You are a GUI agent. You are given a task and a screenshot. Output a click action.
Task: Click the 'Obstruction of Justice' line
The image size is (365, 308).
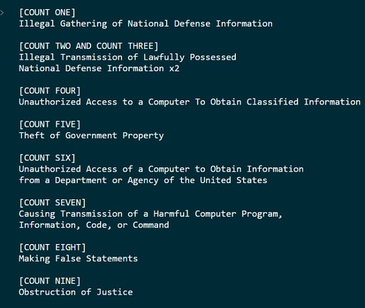76,292
